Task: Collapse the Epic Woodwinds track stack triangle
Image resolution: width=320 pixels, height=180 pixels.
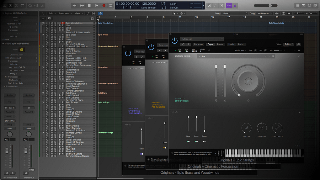Action: point(43,23)
